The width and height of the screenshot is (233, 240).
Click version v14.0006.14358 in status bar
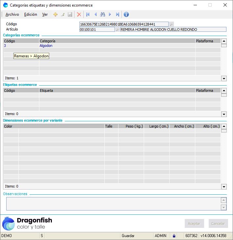click(213, 236)
